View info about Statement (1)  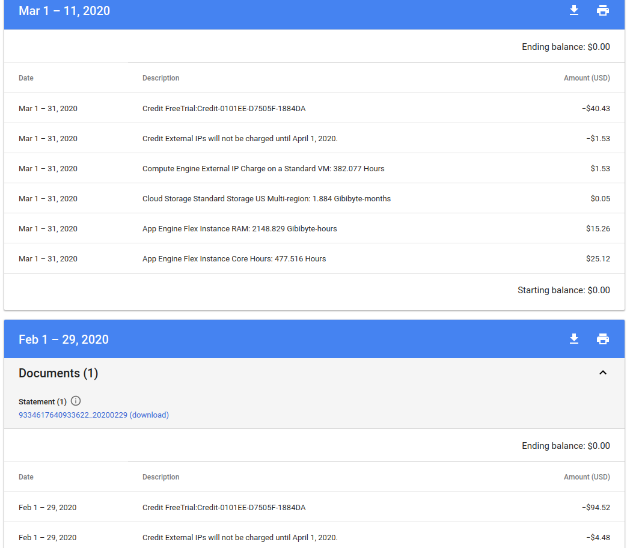[76, 401]
